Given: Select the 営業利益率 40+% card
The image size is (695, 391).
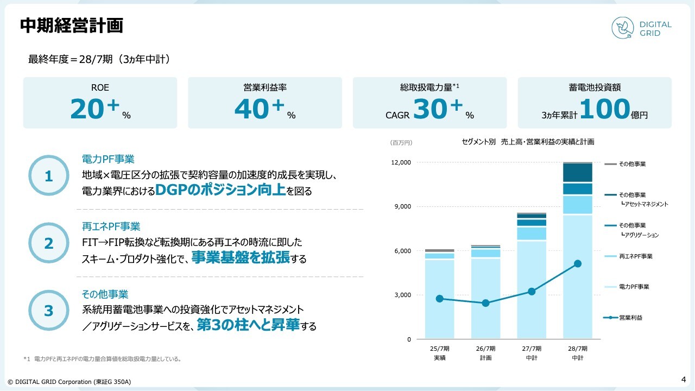Looking at the screenshot, I should point(265,103).
